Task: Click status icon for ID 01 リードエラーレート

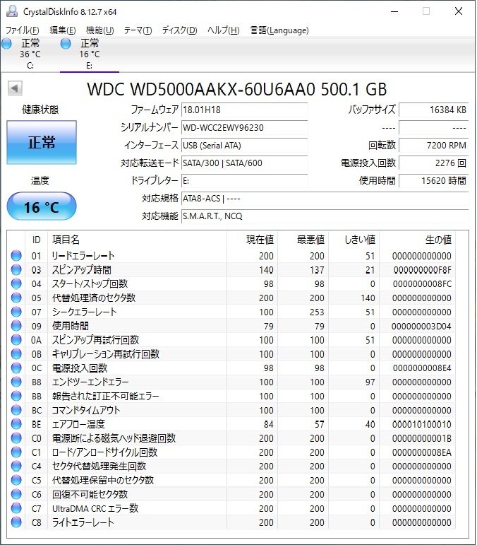Action: point(16,256)
